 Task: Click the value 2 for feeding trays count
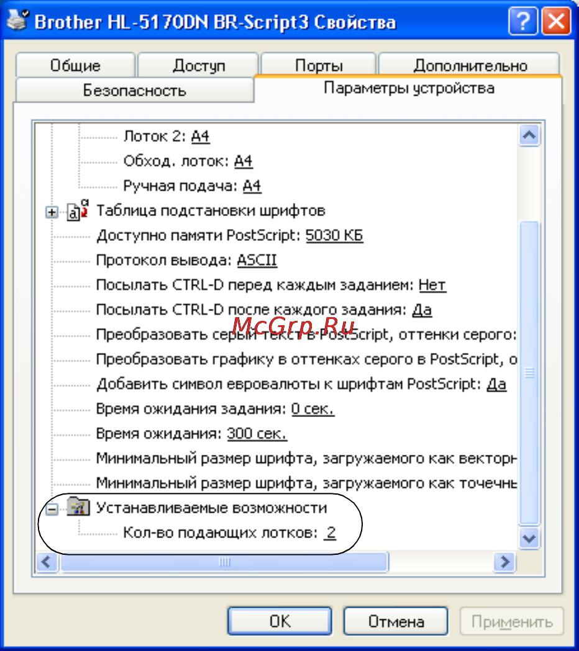[x=331, y=532]
